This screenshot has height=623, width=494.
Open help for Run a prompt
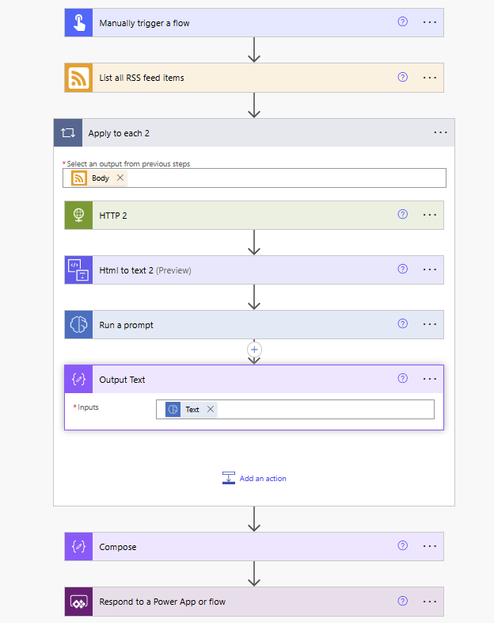402,324
